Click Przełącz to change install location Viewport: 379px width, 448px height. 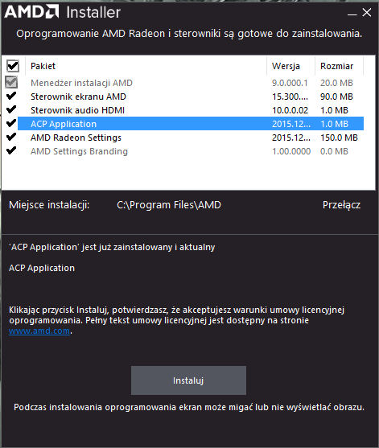point(341,205)
